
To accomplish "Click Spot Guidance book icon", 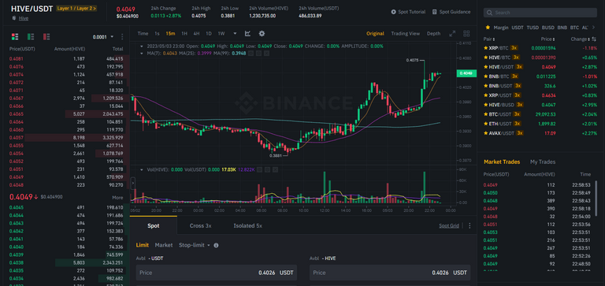I will (435, 12).
